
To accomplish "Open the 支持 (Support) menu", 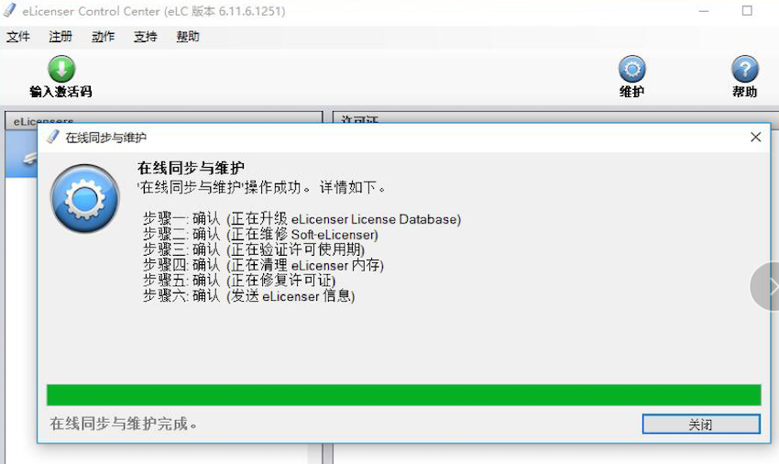I will click(x=145, y=37).
